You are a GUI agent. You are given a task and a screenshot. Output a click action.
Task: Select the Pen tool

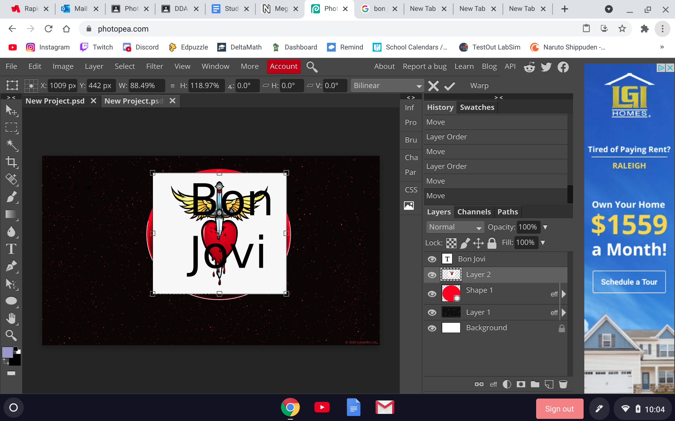(11, 266)
